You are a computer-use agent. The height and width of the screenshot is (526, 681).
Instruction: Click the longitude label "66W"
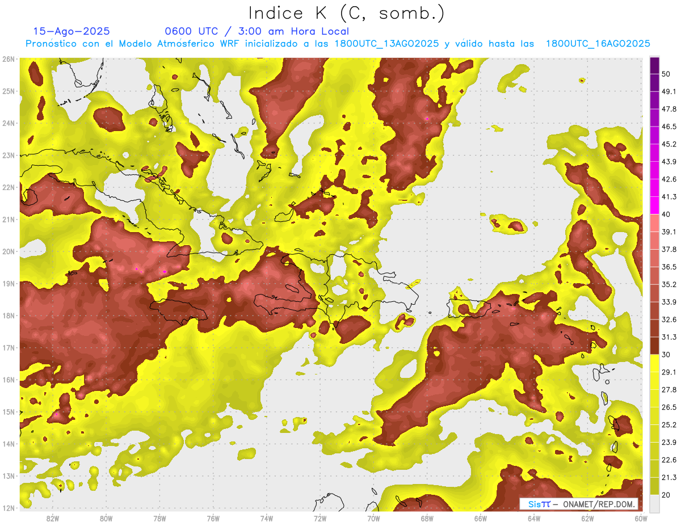tap(481, 519)
